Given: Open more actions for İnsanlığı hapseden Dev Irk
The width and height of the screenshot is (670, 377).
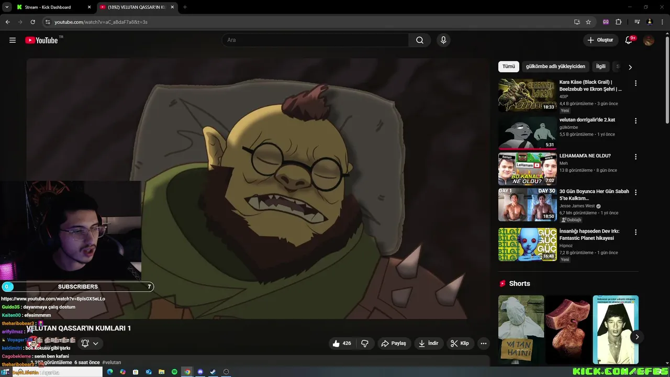Looking at the screenshot, I should 635,232.
